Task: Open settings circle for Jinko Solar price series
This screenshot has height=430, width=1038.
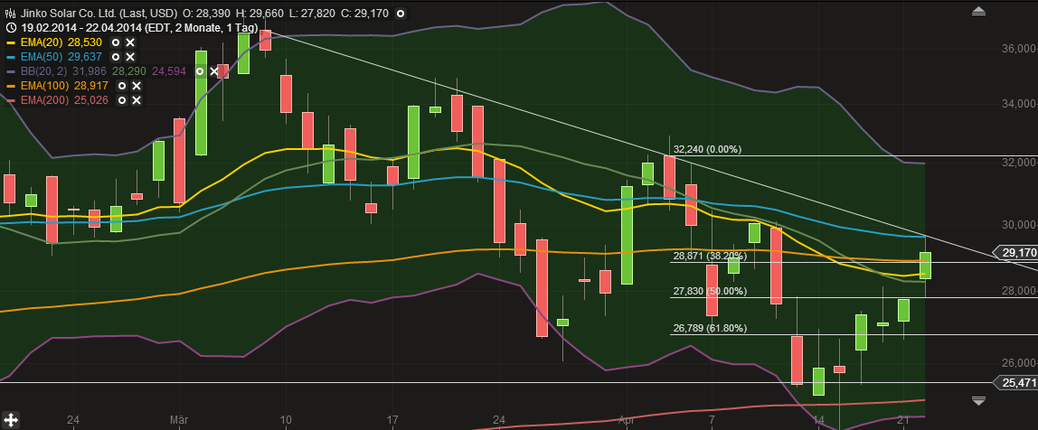Action: click(x=400, y=14)
